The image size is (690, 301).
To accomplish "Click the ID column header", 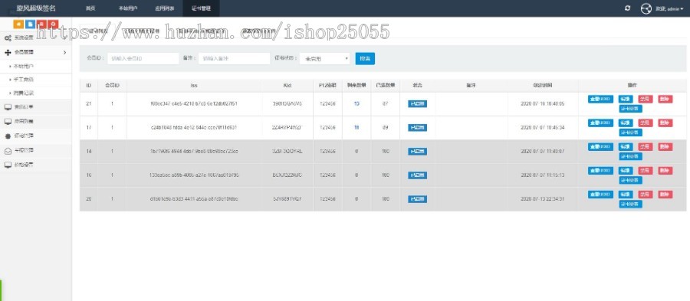I will (88, 85).
